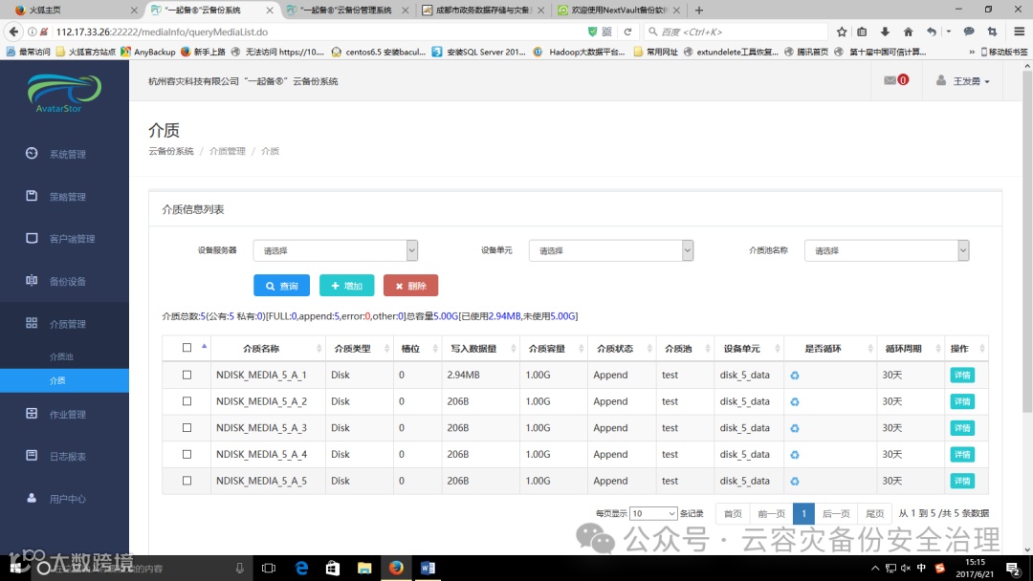Open 日志报表 in the sidebar
This screenshot has height=581, width=1033.
(x=65, y=456)
